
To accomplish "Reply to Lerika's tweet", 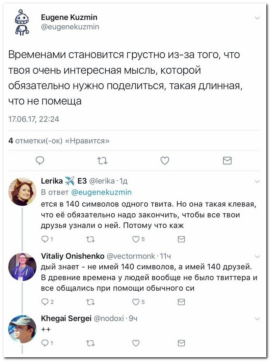I will (47, 239).
